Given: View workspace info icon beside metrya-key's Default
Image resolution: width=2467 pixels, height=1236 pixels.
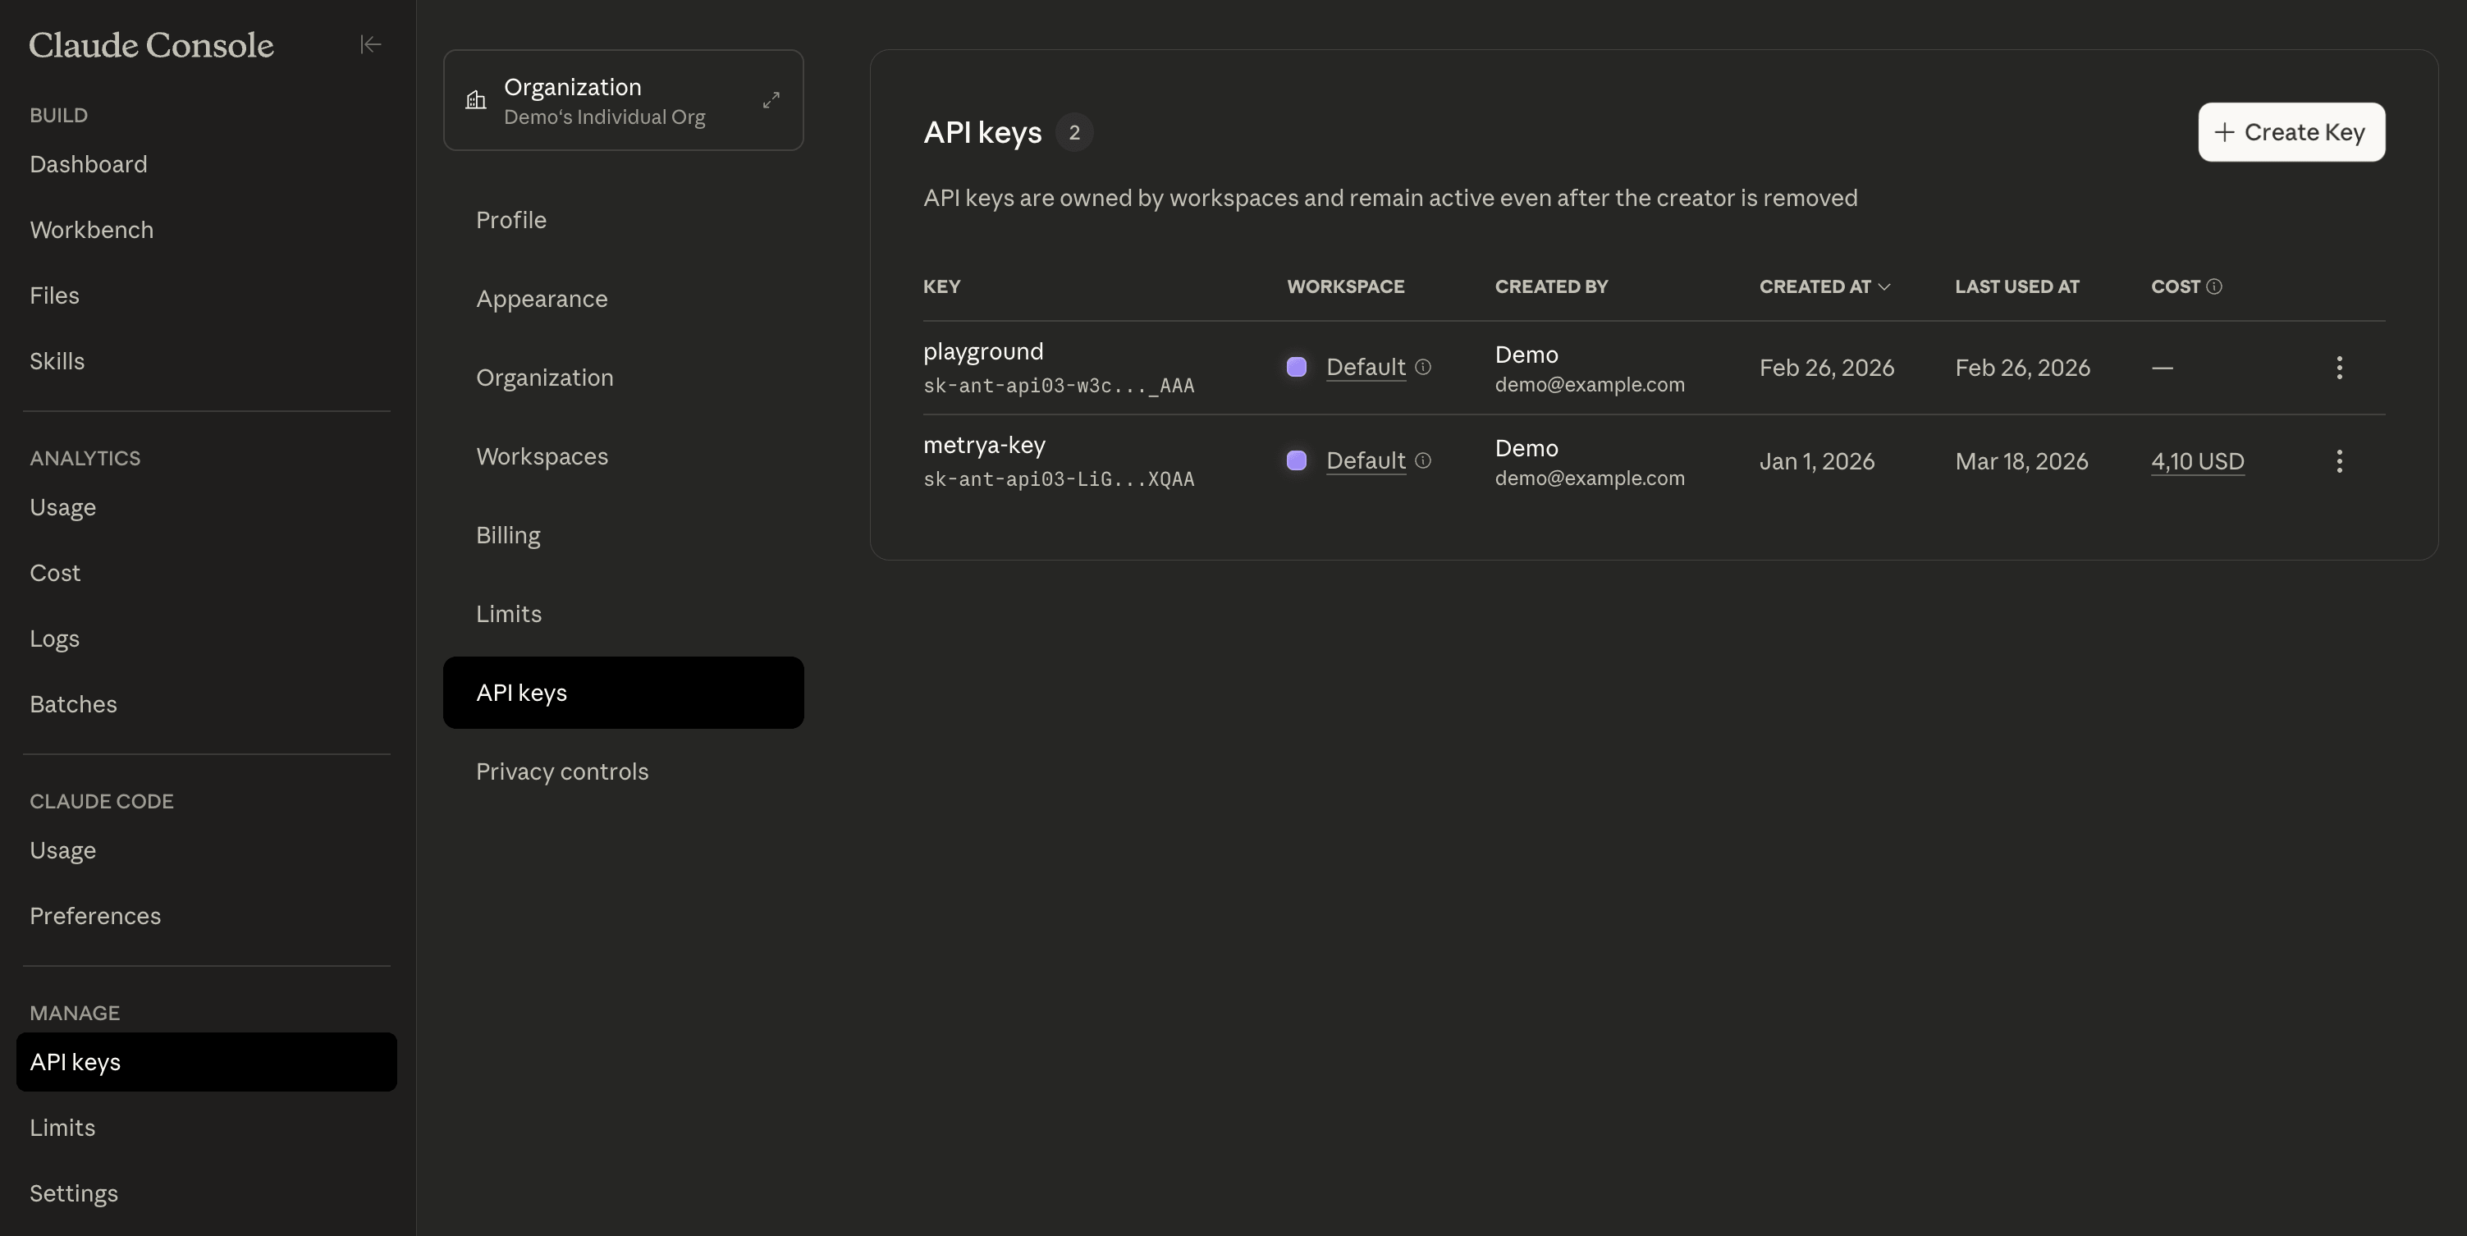Looking at the screenshot, I should (1424, 461).
